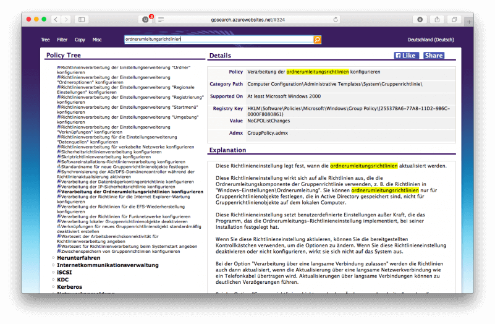Click the orange search magnifier button
Image resolution: width=495 pixels, height=324 pixels.
[317, 40]
